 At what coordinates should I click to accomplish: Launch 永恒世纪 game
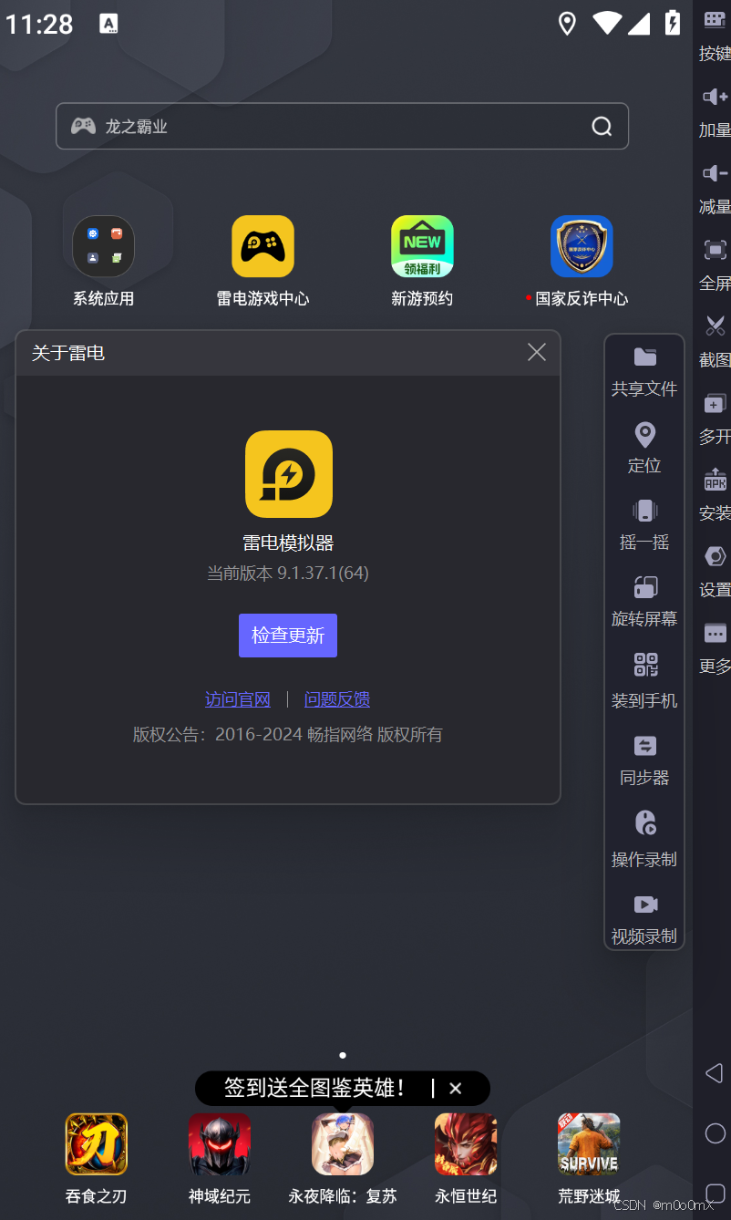coord(466,1144)
